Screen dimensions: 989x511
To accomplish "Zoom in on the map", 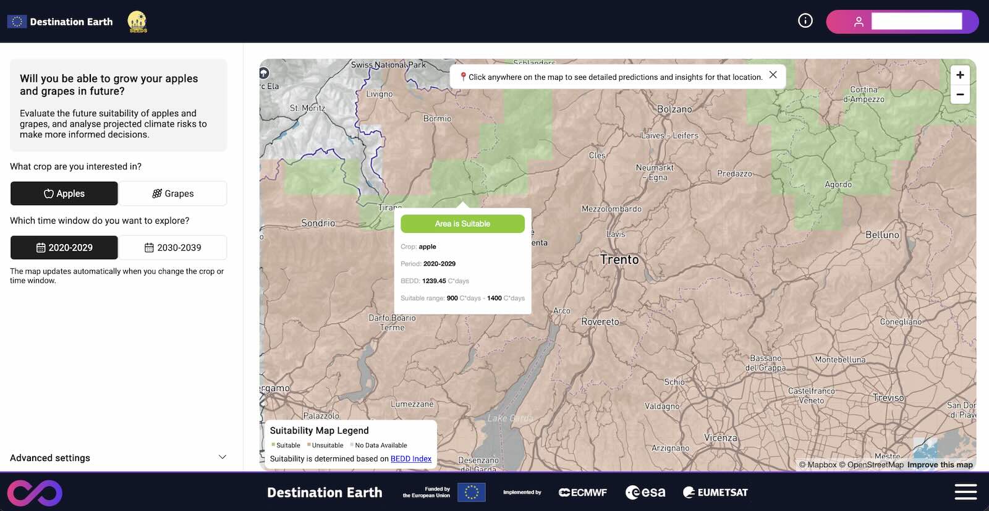I will [960, 75].
